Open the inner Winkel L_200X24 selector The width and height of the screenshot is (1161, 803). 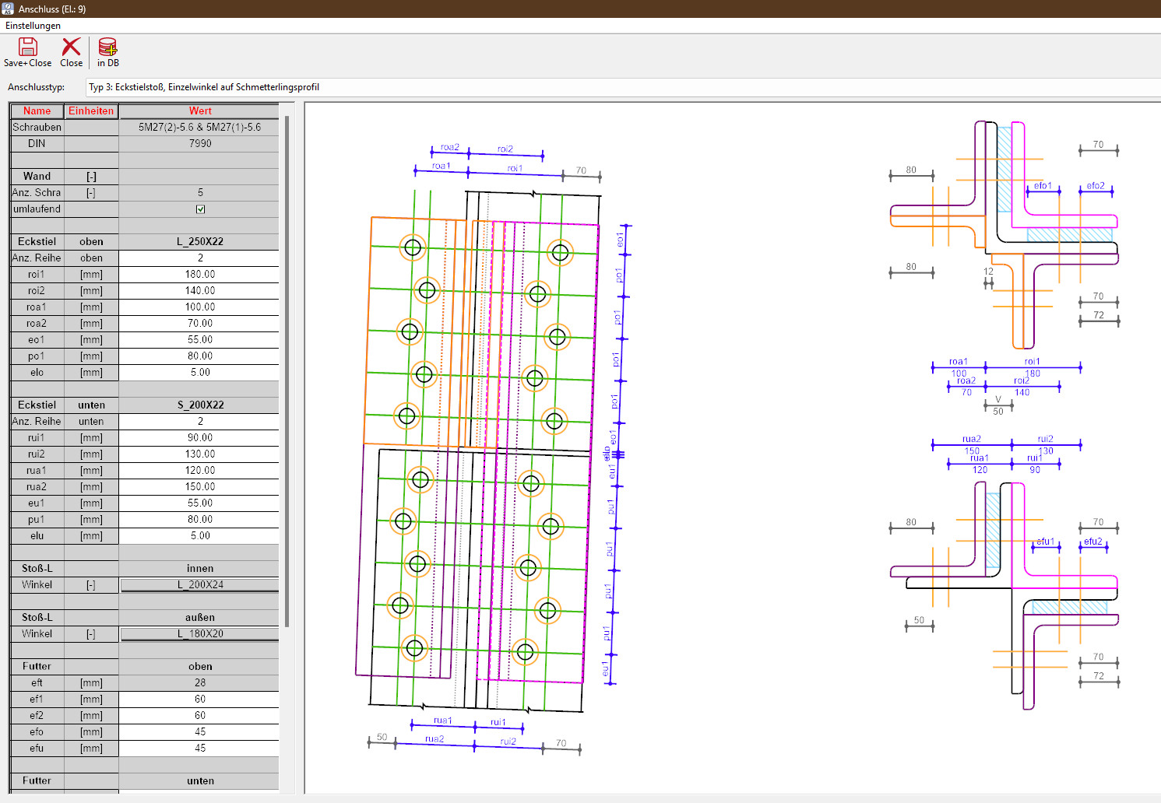tap(199, 585)
